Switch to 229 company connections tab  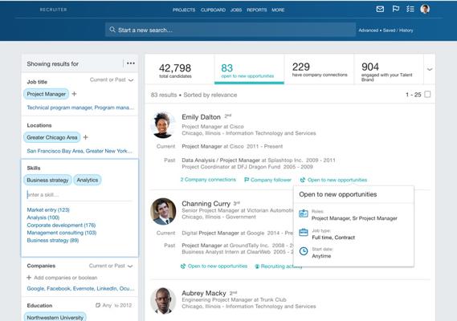319,69
